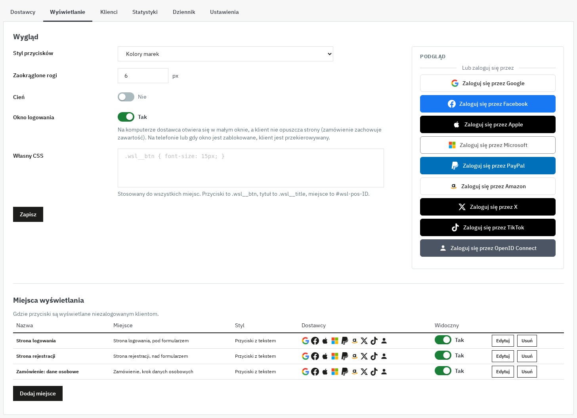Click Google icon in Zamówienie: dane osobowe row
This screenshot has width=577, height=418.
[305, 372]
